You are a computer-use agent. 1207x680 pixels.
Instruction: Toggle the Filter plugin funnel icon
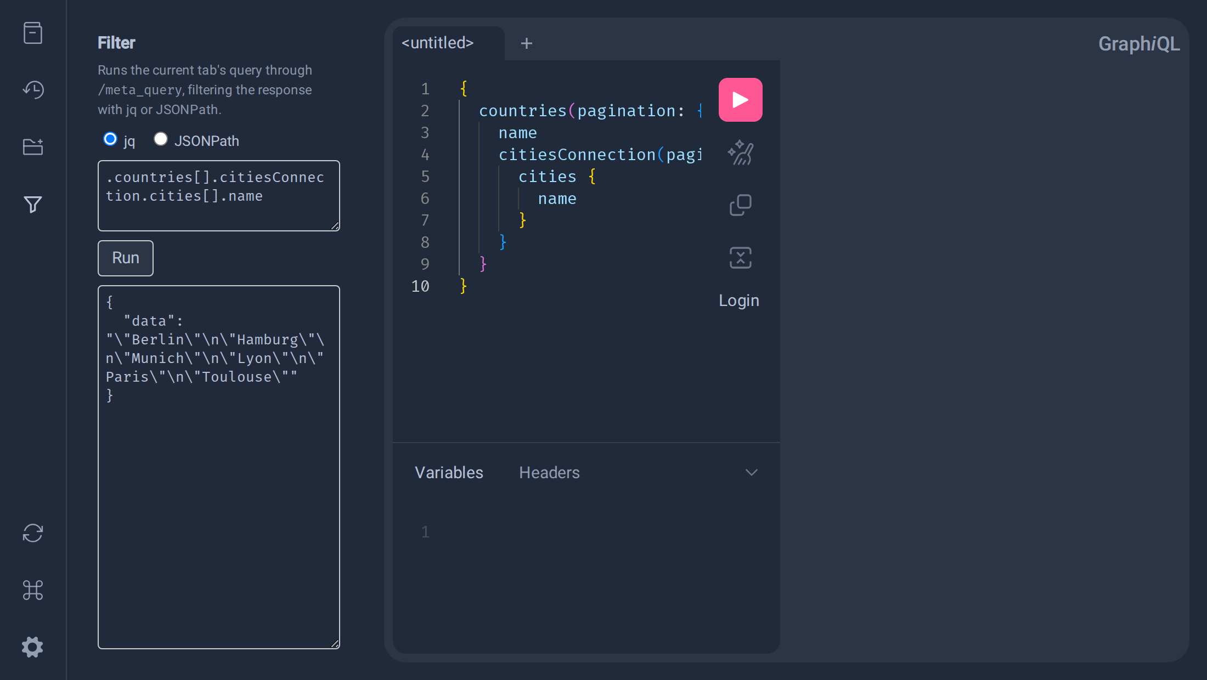33,204
